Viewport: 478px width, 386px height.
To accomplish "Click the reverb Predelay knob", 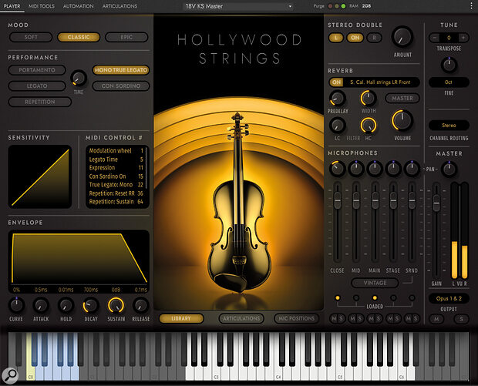I will click(x=337, y=99).
